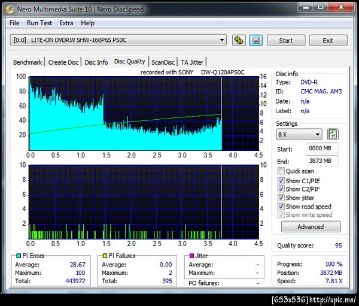359x306 pixels.
Task: Click PI Errors average 28.67
Action: point(78,265)
